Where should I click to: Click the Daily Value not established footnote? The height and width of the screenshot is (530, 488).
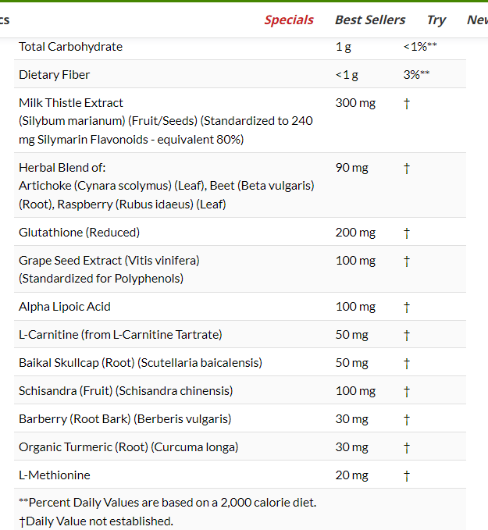[x=96, y=521]
